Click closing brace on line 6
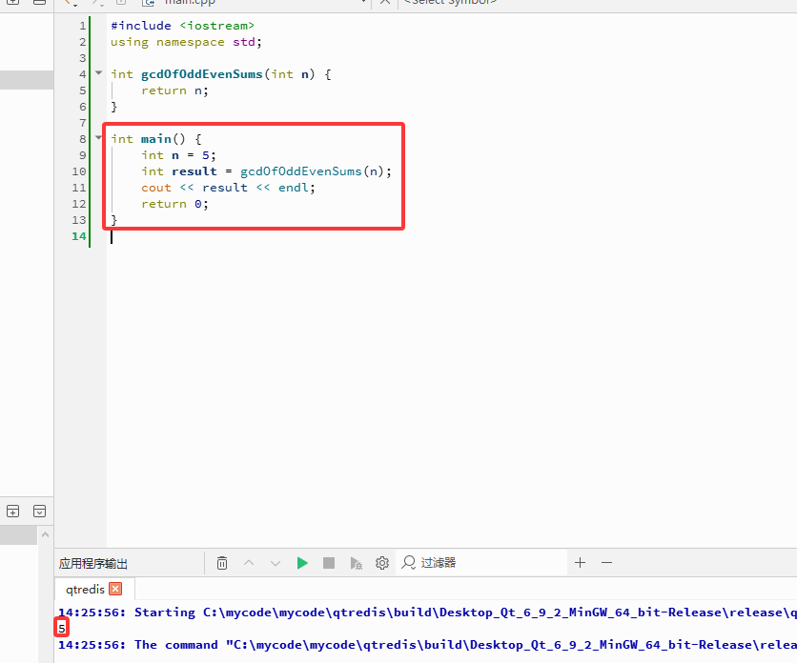Screen dimensions: 797x663 [x=113, y=107]
